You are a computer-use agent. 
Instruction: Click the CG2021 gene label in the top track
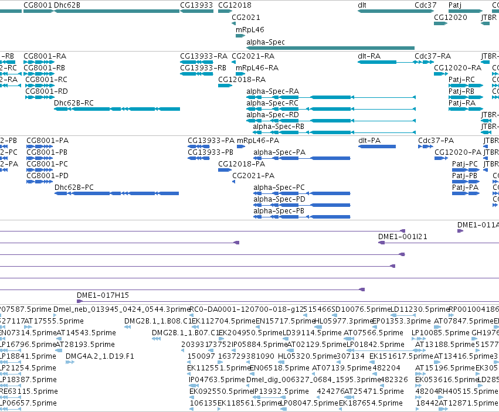[x=246, y=17]
